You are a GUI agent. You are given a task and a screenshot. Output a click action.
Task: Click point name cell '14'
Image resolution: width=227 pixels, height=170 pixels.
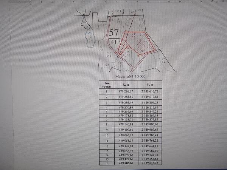tap(107, 155)
